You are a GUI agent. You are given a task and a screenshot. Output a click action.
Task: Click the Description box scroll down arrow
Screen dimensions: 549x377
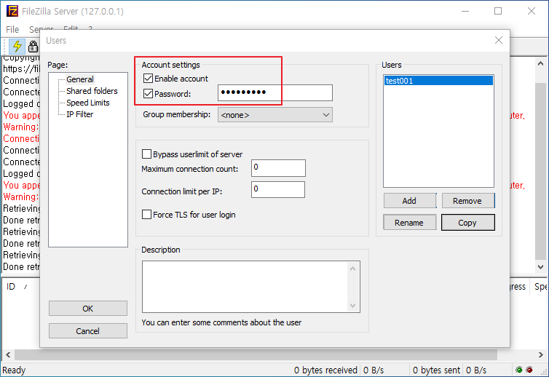(x=352, y=305)
